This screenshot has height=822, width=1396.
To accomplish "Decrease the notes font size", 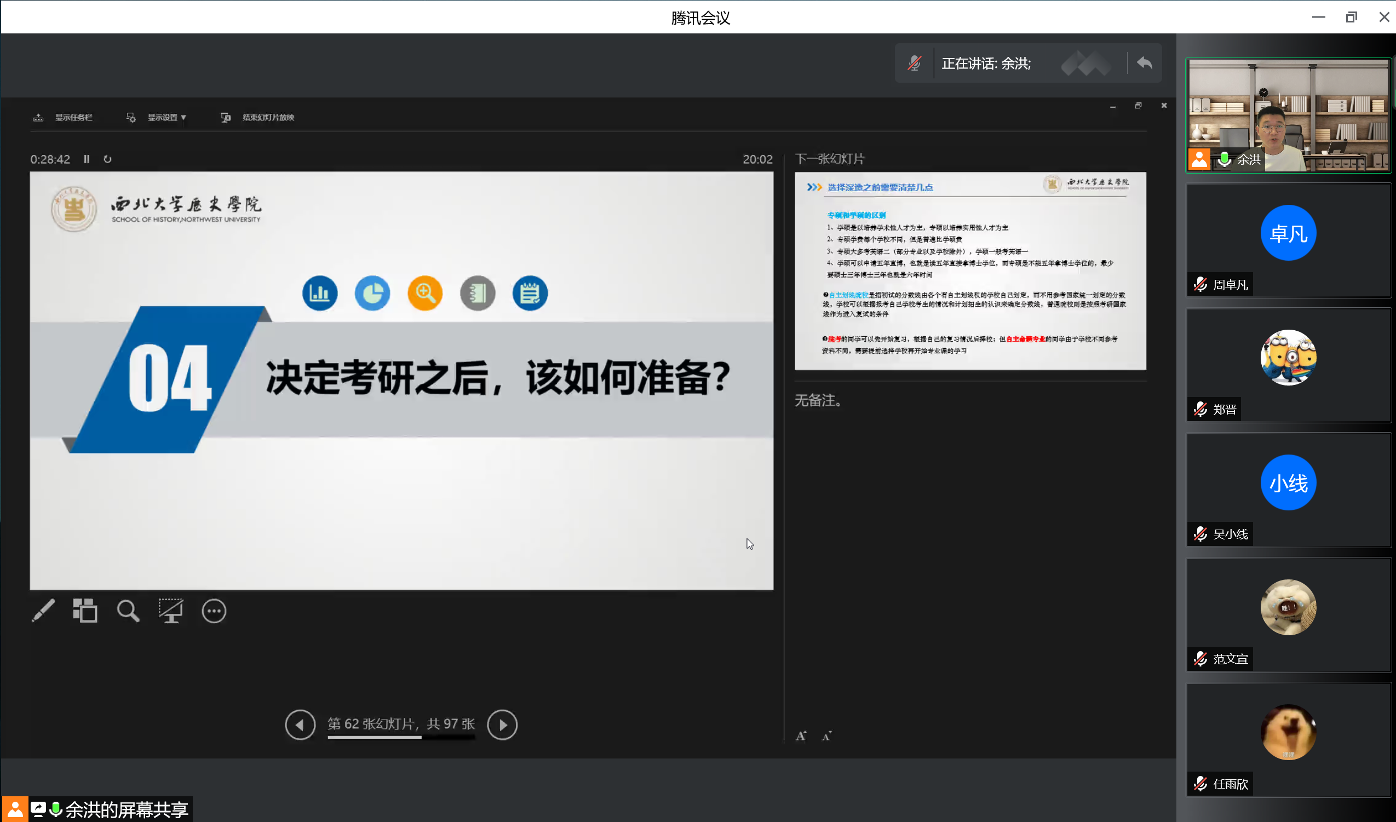I will tap(826, 735).
